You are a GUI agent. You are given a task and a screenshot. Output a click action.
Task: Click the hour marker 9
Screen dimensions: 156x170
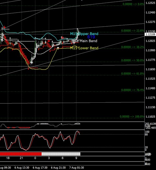click(x=76, y=158)
